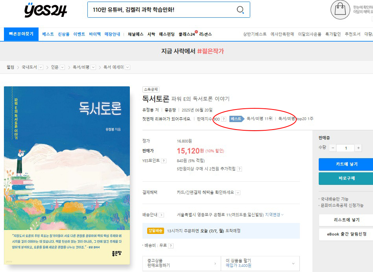Viewport: 373px width, 272px height.
Task: Click the arrow icon beside 배송안내
Action: 162,215
